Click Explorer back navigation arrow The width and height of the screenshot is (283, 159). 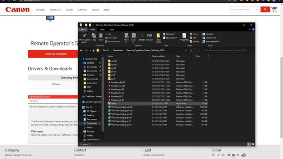[81, 50]
